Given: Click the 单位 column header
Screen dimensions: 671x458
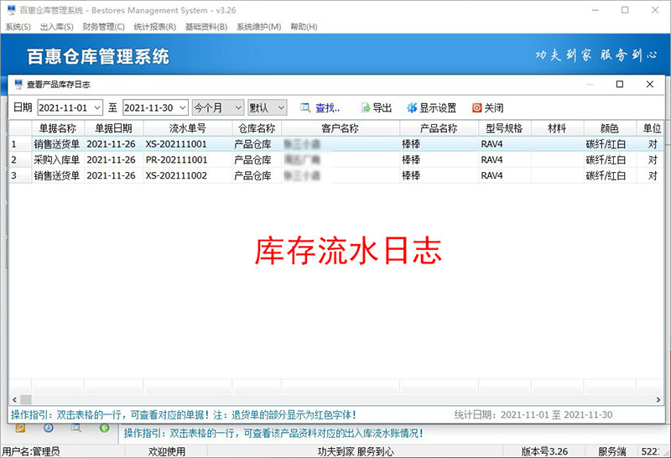Looking at the screenshot, I should 651,128.
